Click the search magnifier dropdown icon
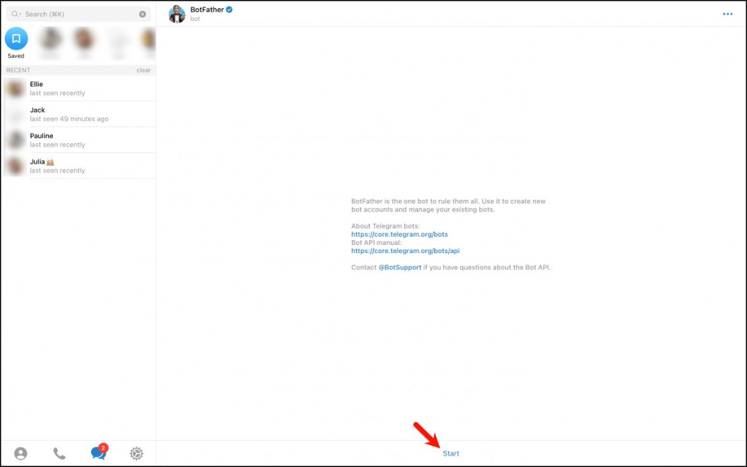This screenshot has height=467, width=747. 16,14
